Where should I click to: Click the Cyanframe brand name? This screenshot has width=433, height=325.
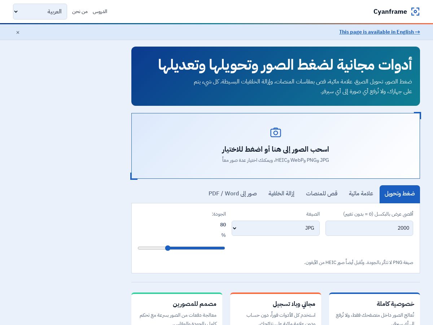click(x=390, y=12)
